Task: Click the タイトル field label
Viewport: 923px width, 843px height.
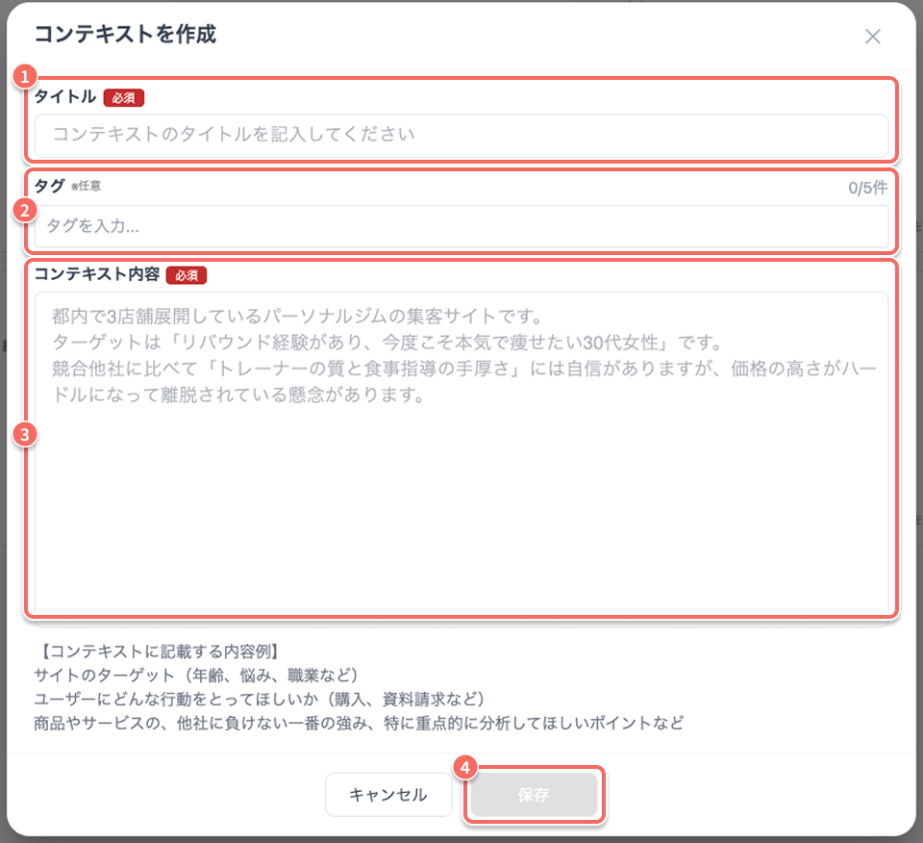Action: [65, 96]
